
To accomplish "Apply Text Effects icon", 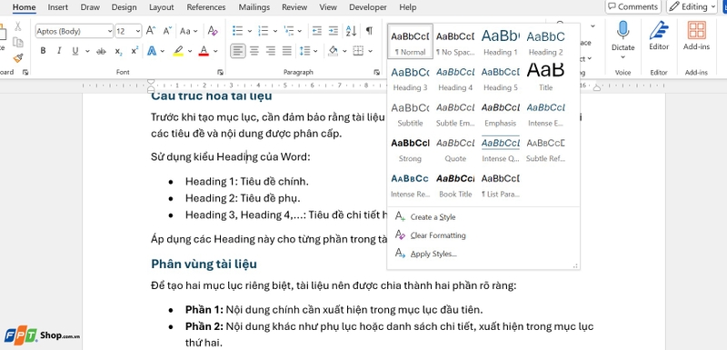I will (x=152, y=51).
